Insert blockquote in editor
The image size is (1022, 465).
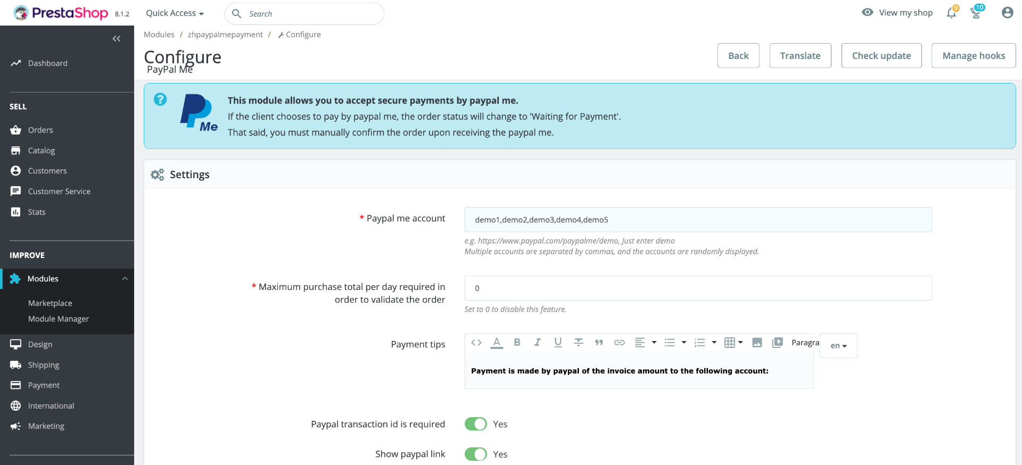599,343
